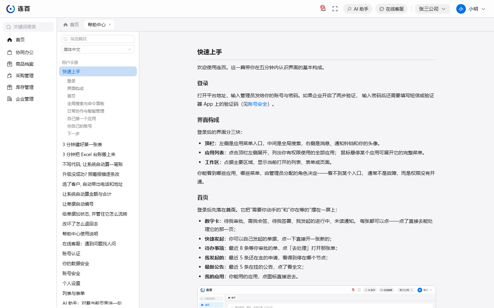Open the 采购管理 sidebar icon
This screenshot has width=494, height=308.
point(10,76)
